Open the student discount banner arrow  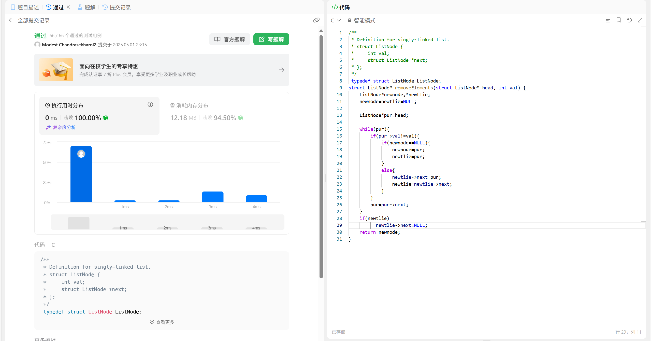[x=281, y=70]
